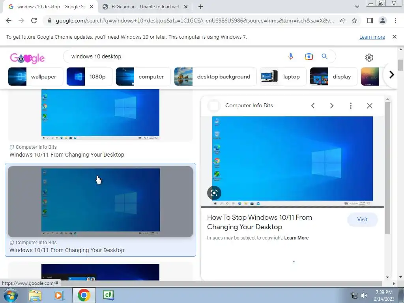This screenshot has width=404, height=303.
Task: Open the Chrome side panel
Action: tap(370, 21)
